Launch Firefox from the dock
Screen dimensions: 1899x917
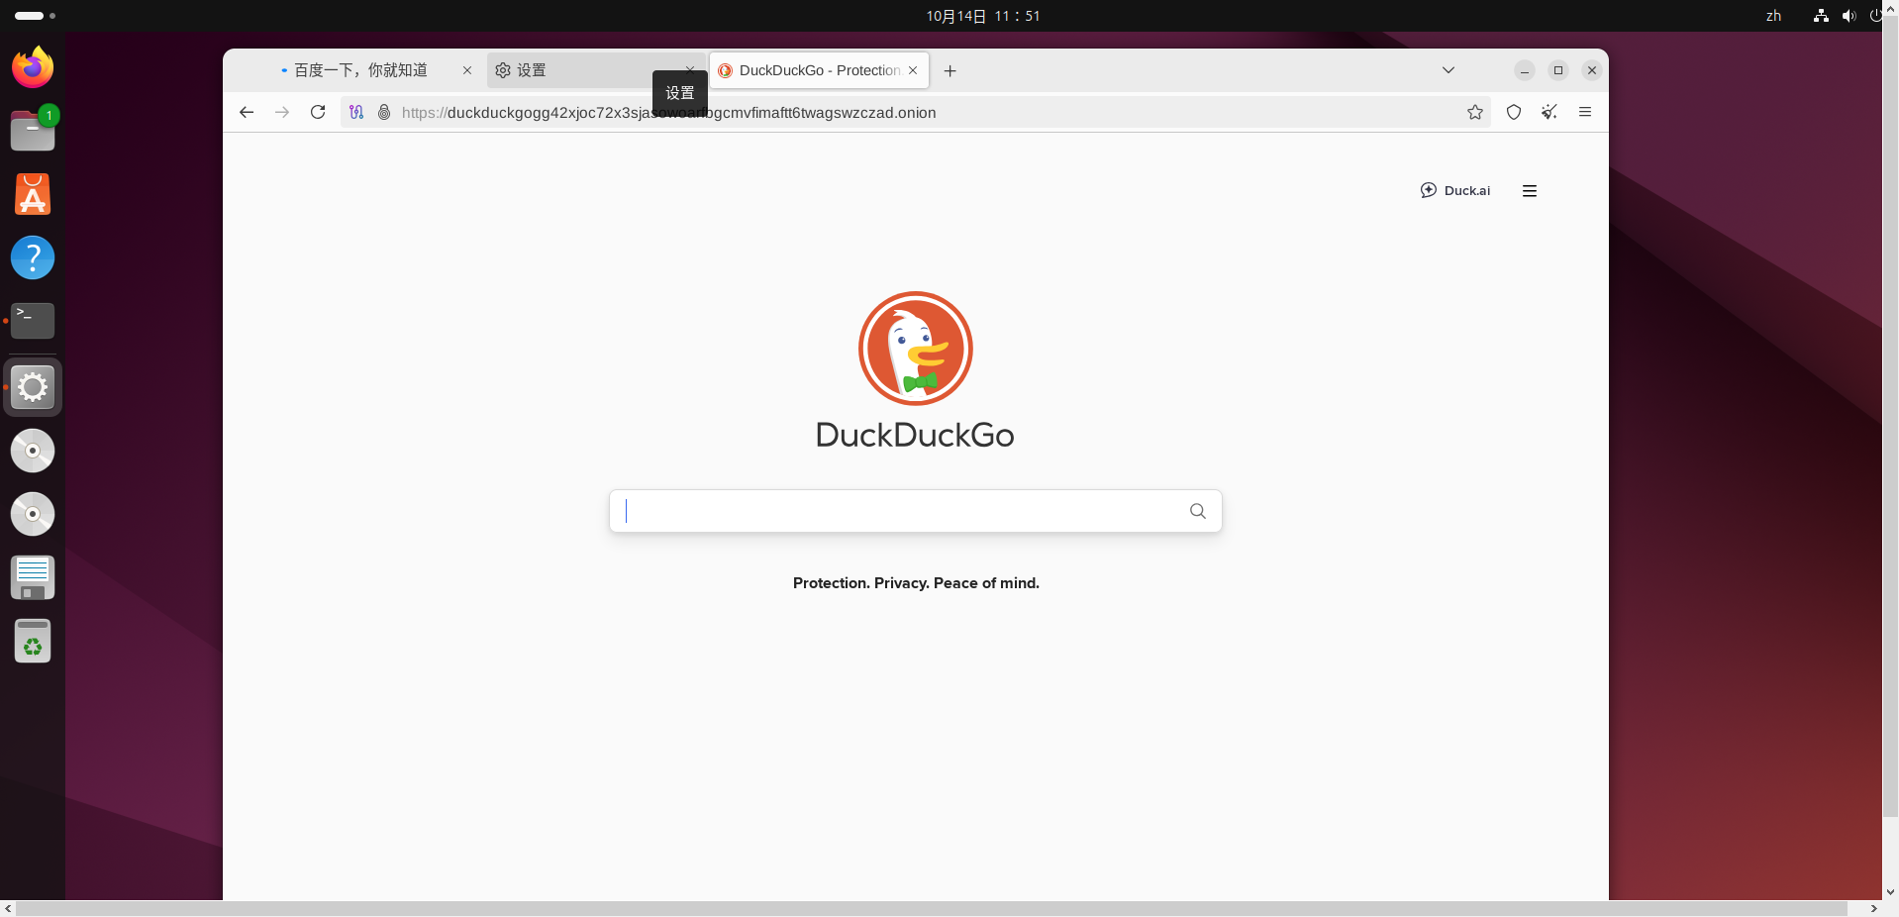33,67
